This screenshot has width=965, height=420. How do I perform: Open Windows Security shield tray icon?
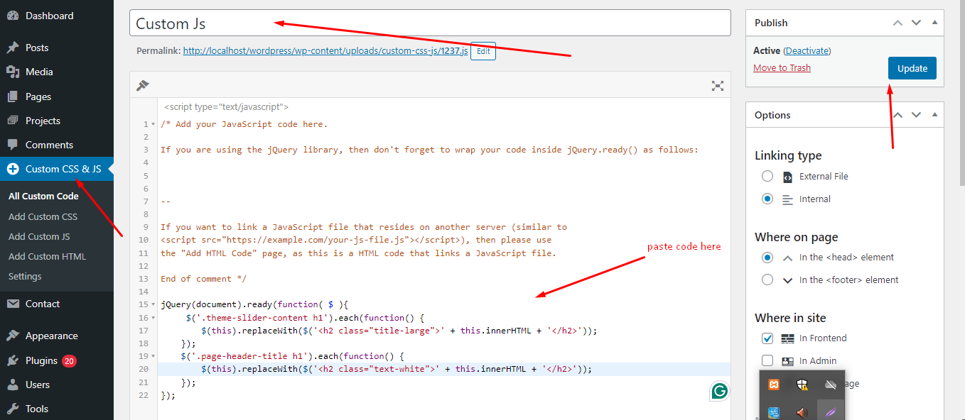coord(802,385)
